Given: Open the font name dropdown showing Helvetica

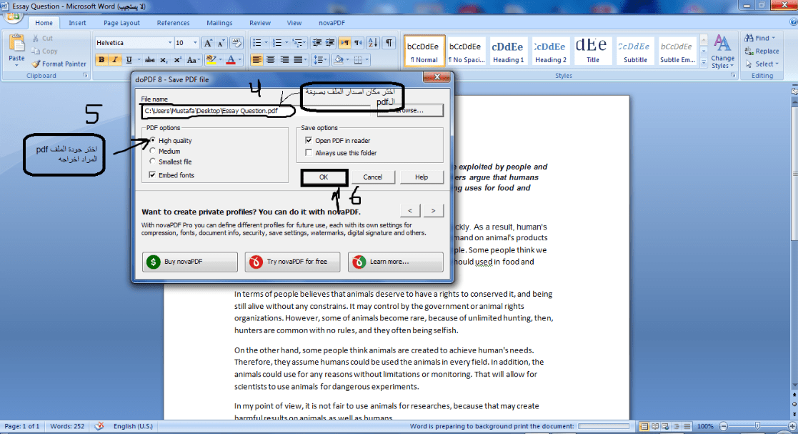Looking at the screenshot, I should pos(169,43).
